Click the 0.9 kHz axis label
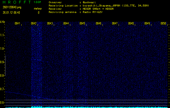Screen dimensions: 170x108 (2, 62)
